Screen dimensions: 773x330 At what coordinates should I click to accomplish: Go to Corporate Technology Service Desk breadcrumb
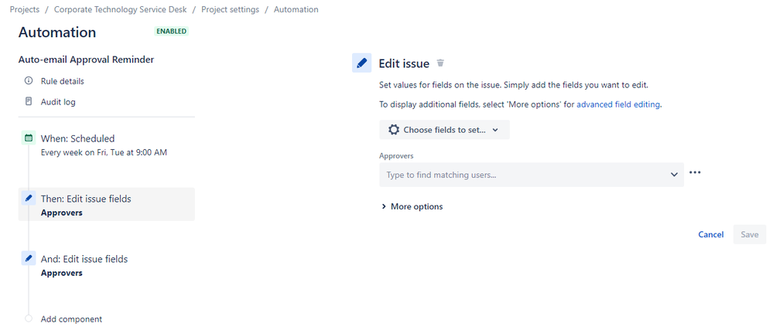tap(120, 9)
